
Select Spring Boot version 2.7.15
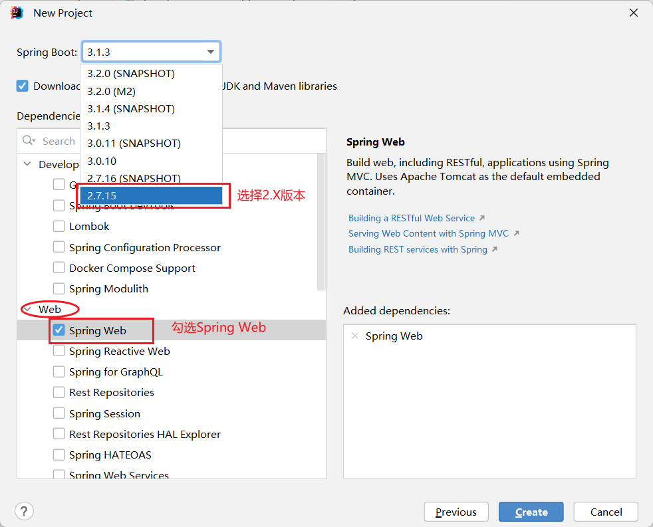tap(151, 195)
